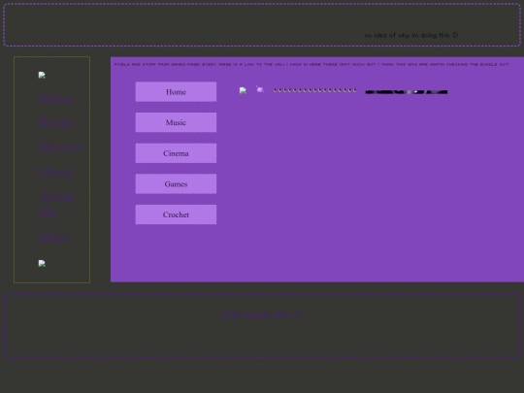The height and width of the screenshot is (393, 524).
Task: Click the purple Home button
Action: [x=176, y=92]
